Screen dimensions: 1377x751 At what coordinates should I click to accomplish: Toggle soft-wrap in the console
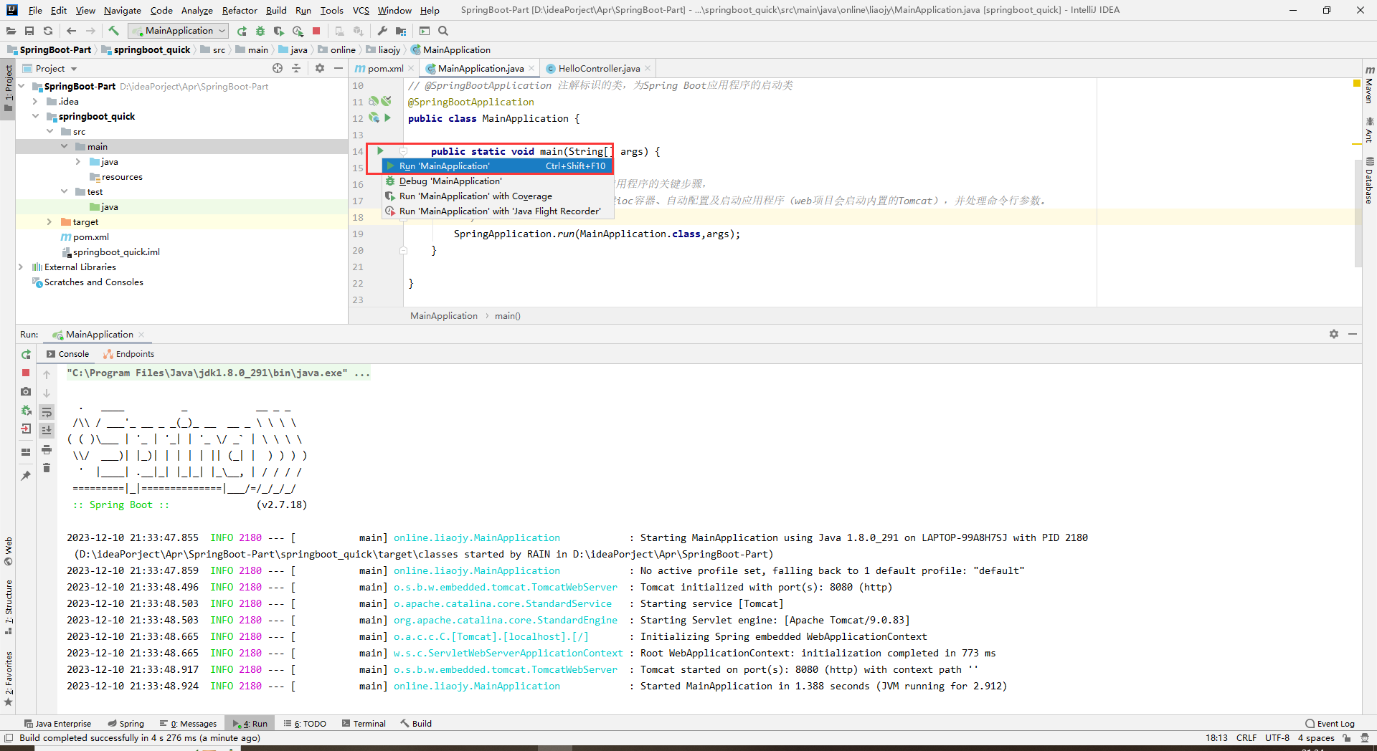point(47,412)
